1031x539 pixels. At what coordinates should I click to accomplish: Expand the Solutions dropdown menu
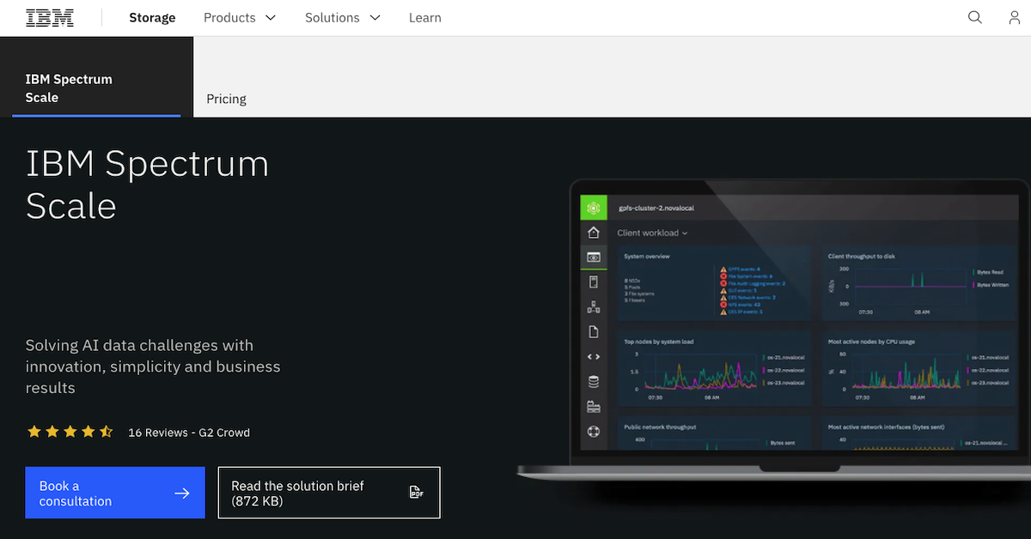click(x=342, y=17)
